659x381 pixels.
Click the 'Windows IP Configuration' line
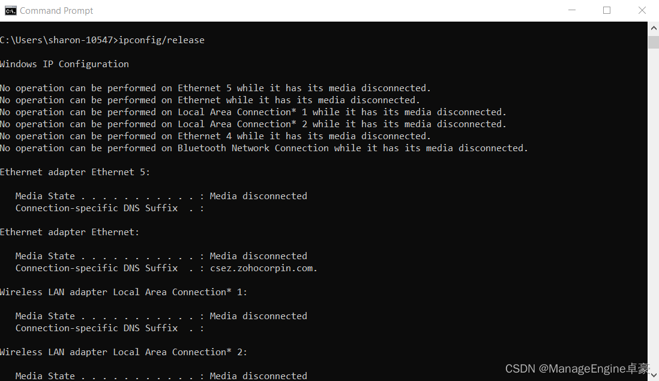(x=64, y=64)
